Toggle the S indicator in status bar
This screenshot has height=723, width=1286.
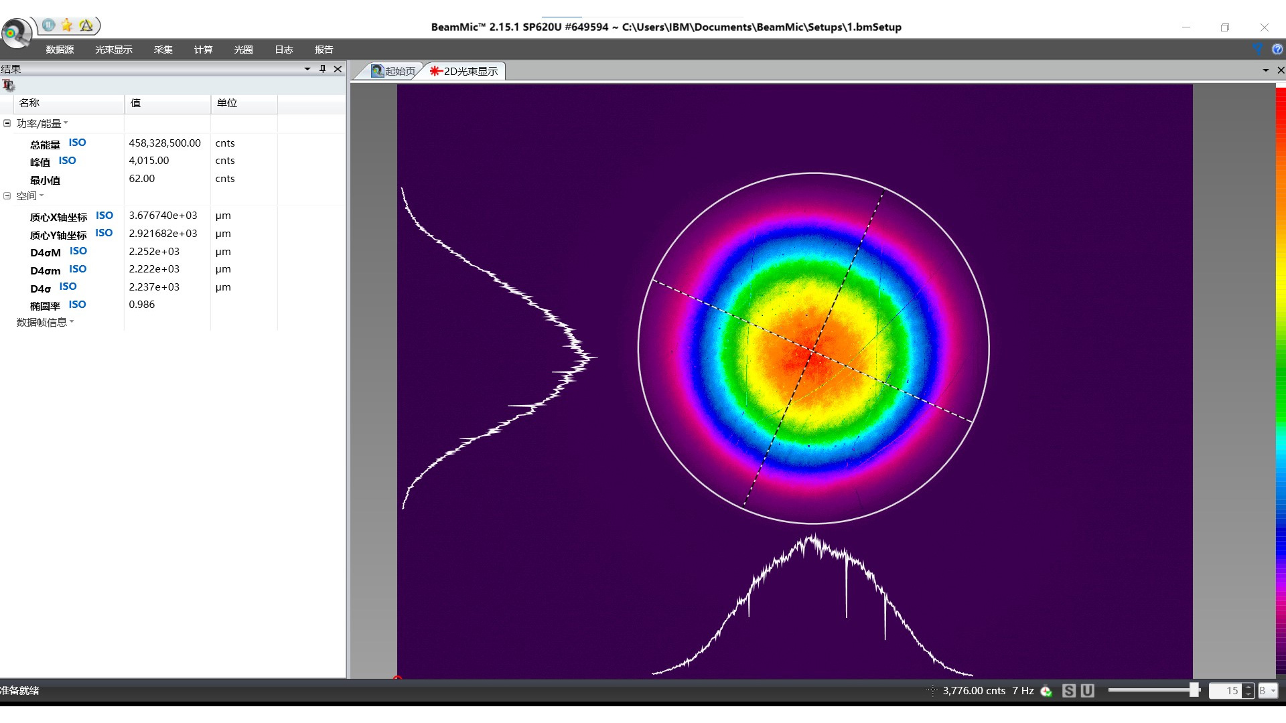[x=1069, y=691]
